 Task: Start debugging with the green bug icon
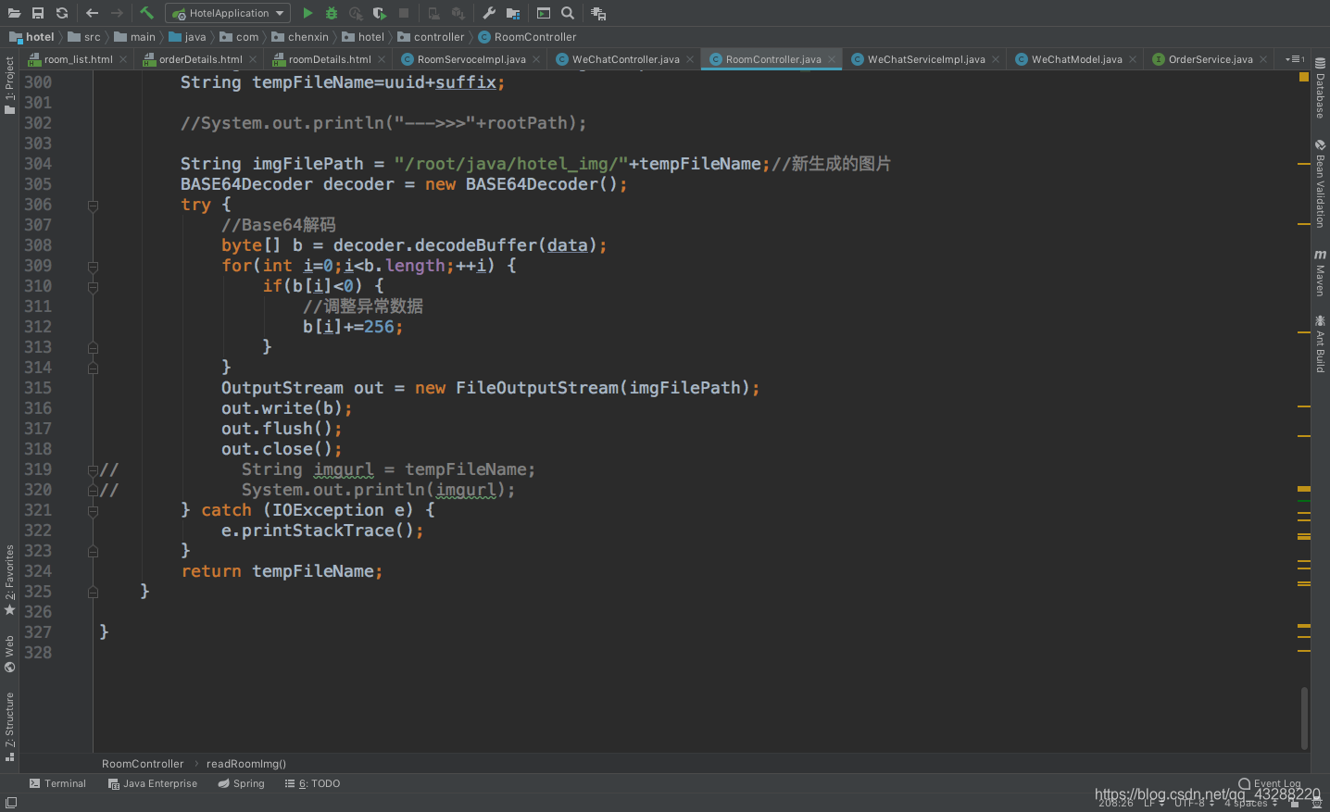[332, 13]
